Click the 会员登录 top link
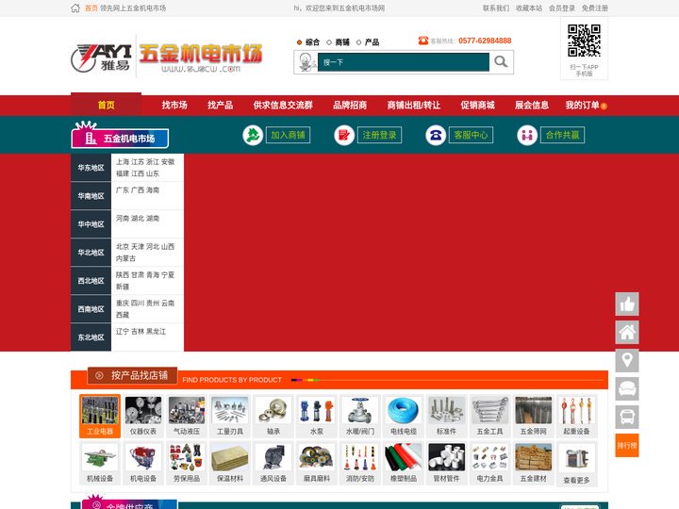This screenshot has width=679, height=509. point(562,8)
